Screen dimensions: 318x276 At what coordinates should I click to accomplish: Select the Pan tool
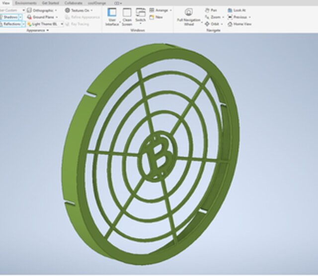tap(211, 10)
